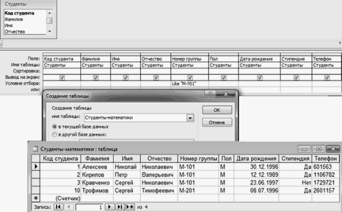Select new record row asterisk marker
The height and width of the screenshot is (212, 342).
tap(36, 198)
